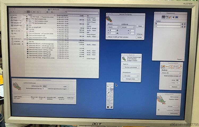Open the 2-D Linien interpolation dropdown

(130, 75)
